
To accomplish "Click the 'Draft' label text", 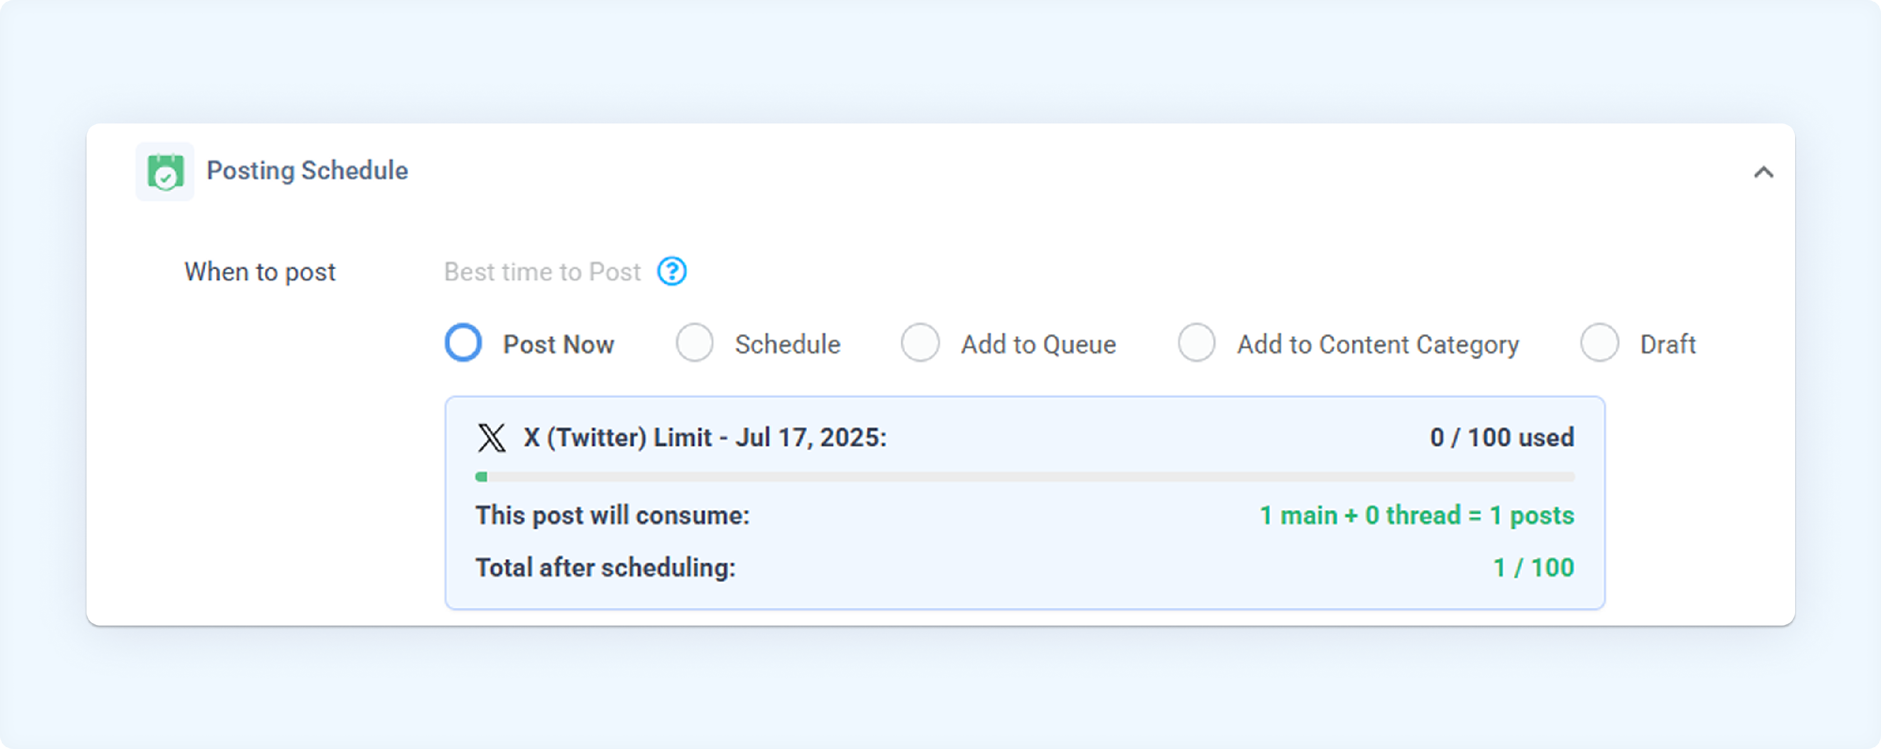I will click(x=1668, y=344).
